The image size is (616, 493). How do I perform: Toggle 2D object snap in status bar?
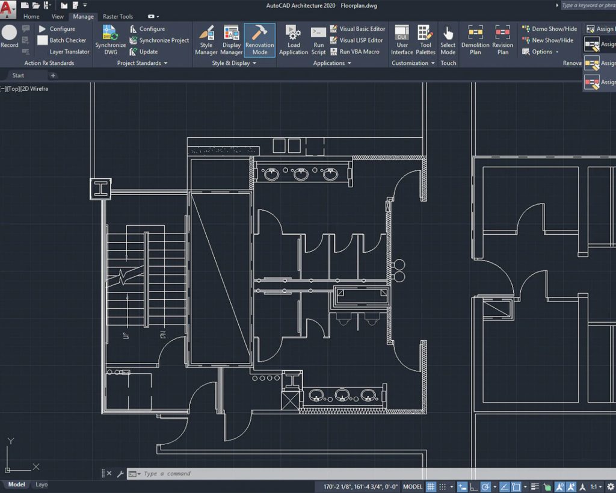coord(516,487)
